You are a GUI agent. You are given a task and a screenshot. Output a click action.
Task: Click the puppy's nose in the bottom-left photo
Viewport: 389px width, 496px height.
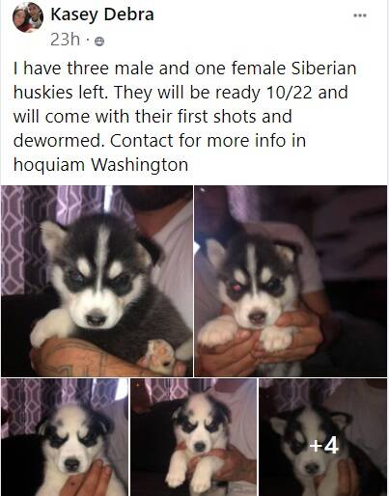click(x=71, y=464)
